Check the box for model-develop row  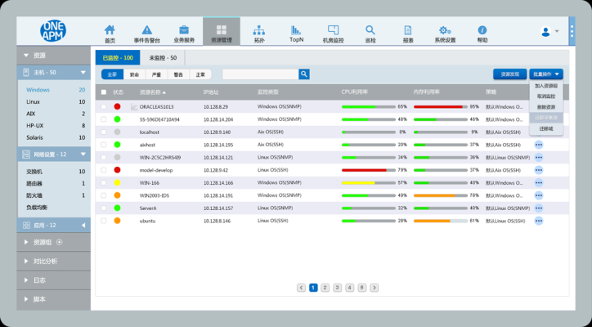tap(104, 170)
